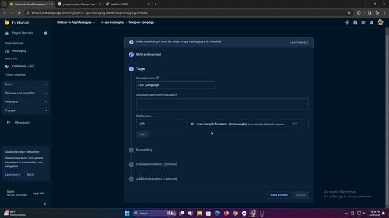The image size is (389, 218).
Task: Show hidden system tray icons
Action: [346, 213]
